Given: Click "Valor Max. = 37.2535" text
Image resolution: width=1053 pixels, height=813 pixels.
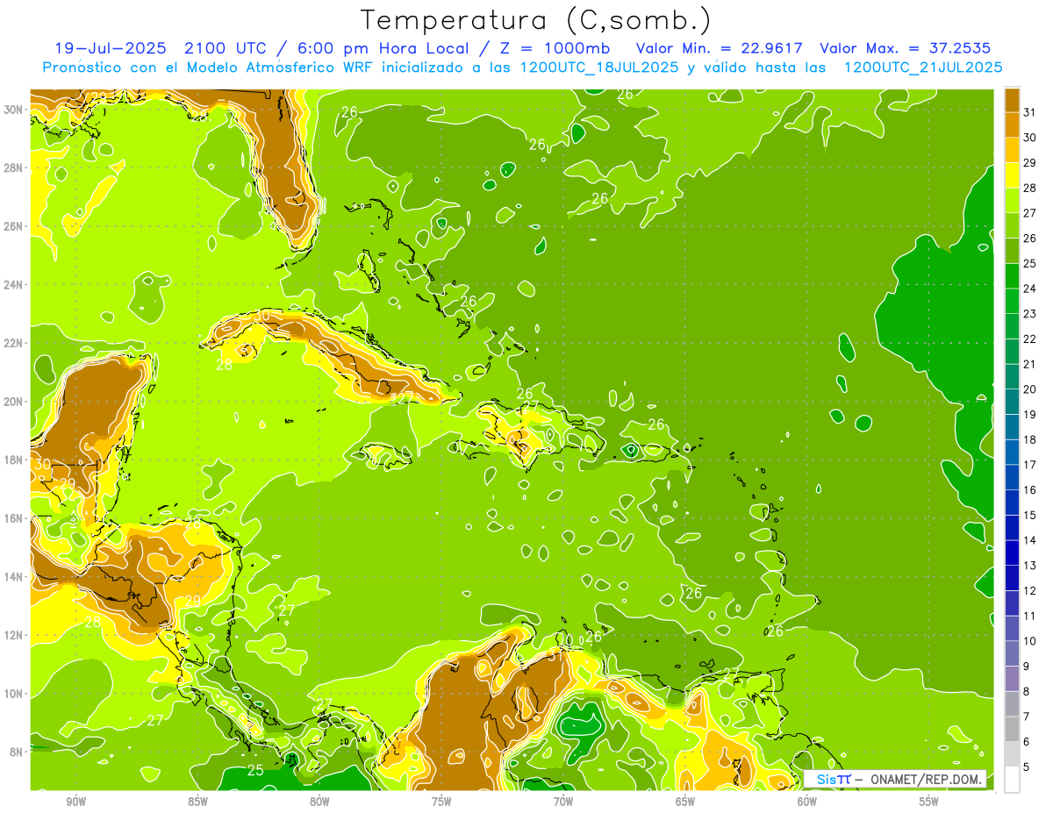Looking at the screenshot, I should (906, 48).
